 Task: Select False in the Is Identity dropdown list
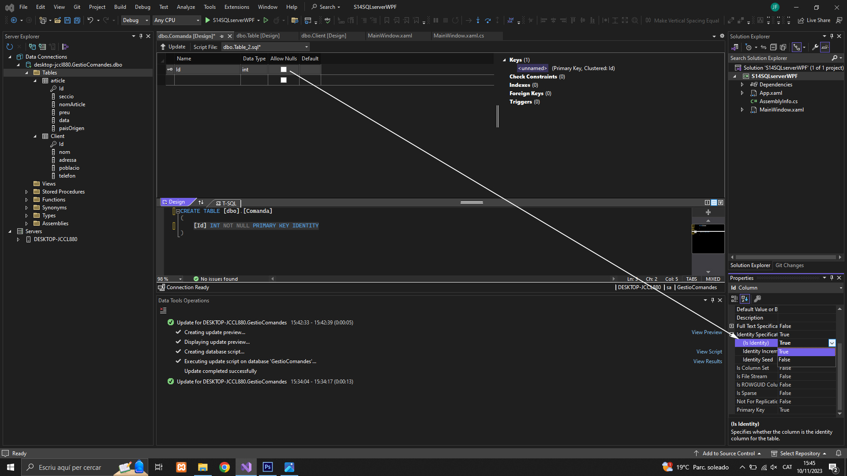(x=784, y=360)
